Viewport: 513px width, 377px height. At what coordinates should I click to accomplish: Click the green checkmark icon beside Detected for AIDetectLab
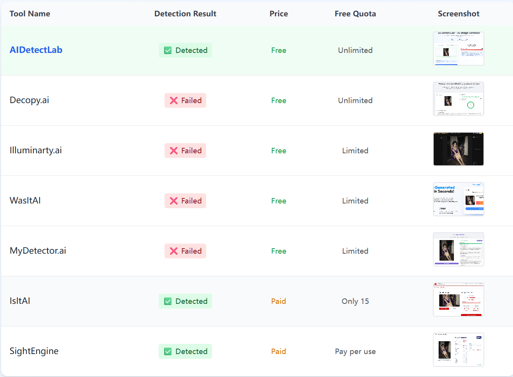(x=167, y=50)
